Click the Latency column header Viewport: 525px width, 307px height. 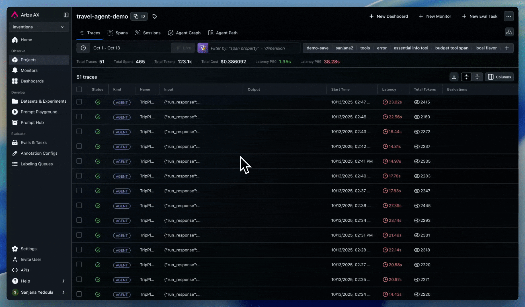click(x=389, y=89)
